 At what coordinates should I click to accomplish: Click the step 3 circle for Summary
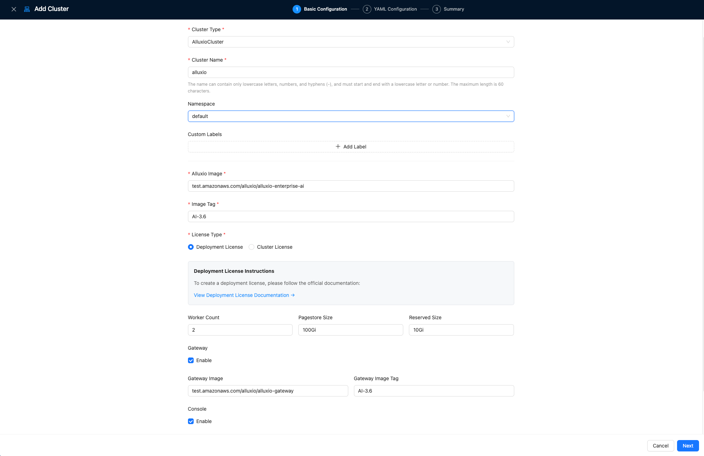coord(436,9)
